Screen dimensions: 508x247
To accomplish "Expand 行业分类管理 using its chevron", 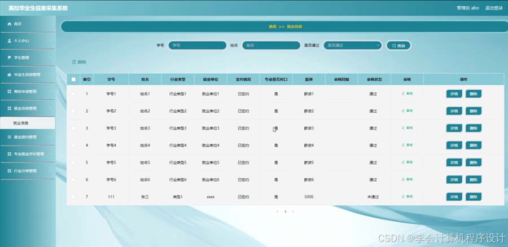I will [50, 171].
